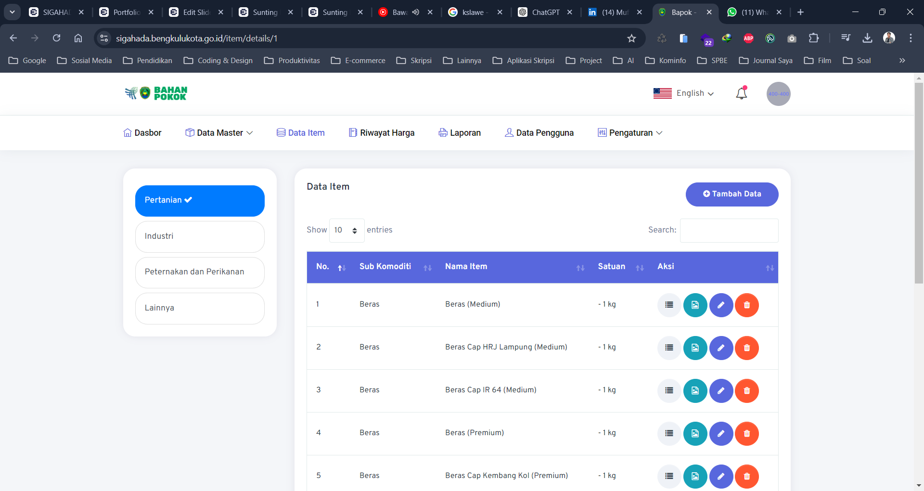The image size is (924, 491).
Task: Open image icon for Beras (Premium) row
Action: pos(695,433)
